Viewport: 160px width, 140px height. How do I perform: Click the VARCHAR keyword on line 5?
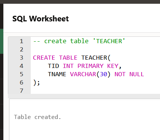click(x=83, y=74)
